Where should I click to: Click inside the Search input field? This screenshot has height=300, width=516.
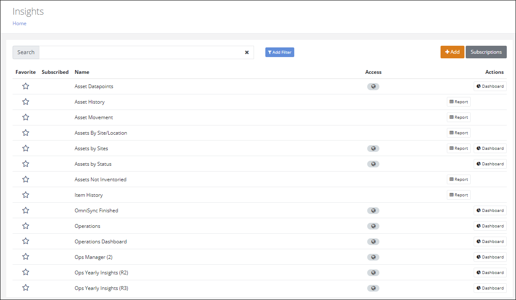pyautogui.click(x=146, y=52)
